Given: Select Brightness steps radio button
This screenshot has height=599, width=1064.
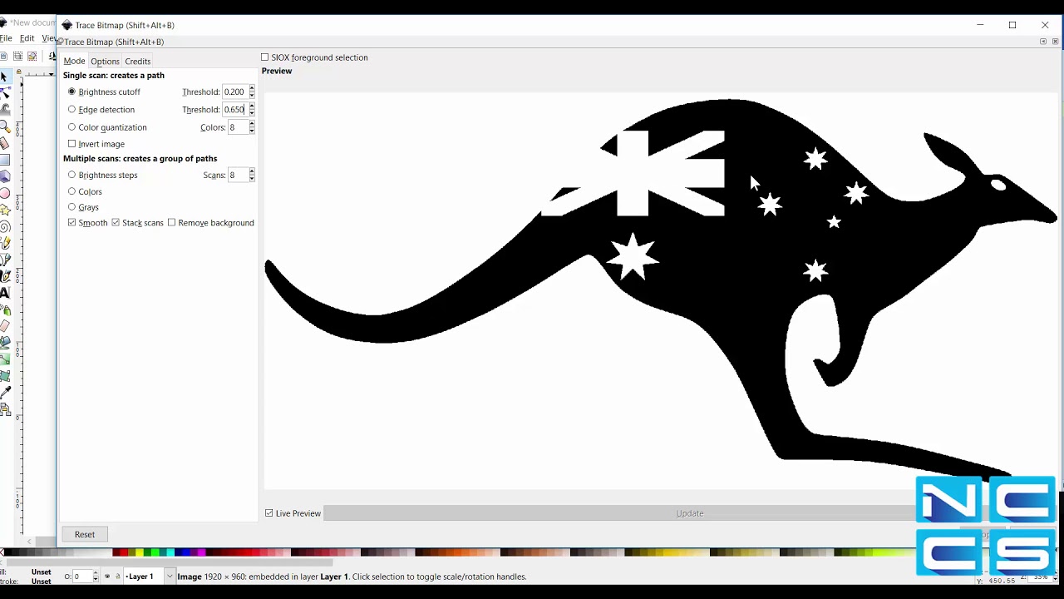Looking at the screenshot, I should (71, 175).
